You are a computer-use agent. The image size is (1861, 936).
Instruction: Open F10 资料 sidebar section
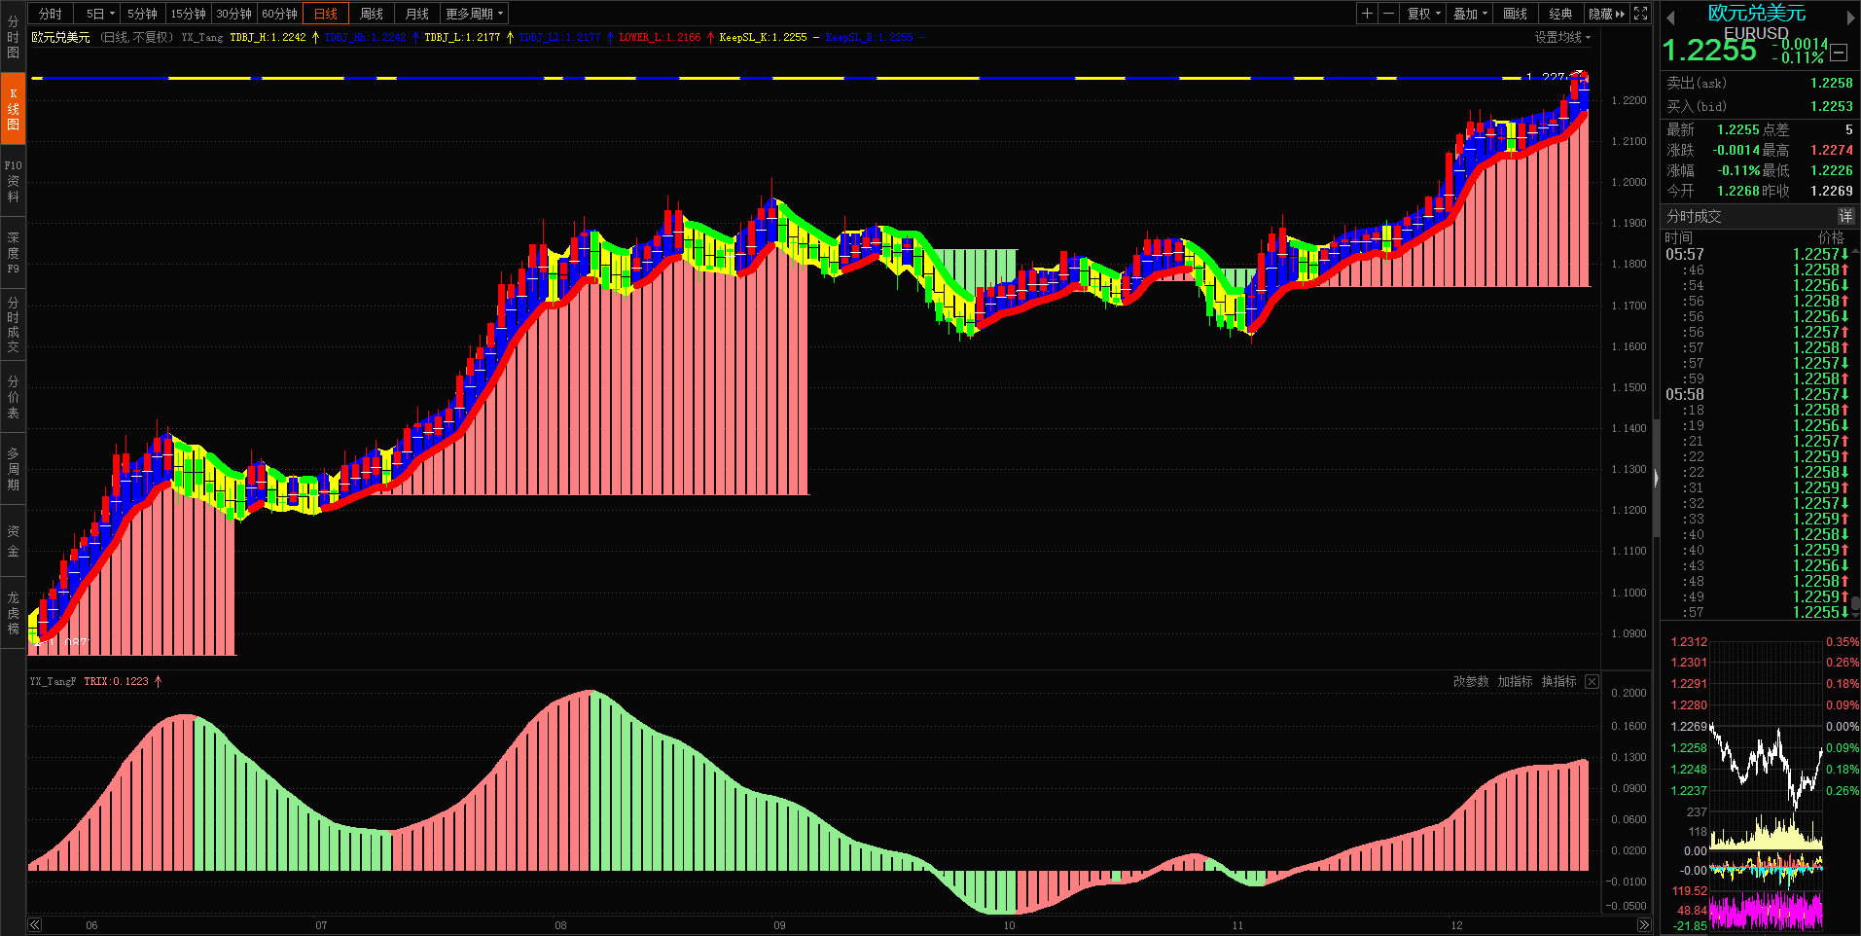coord(13,181)
